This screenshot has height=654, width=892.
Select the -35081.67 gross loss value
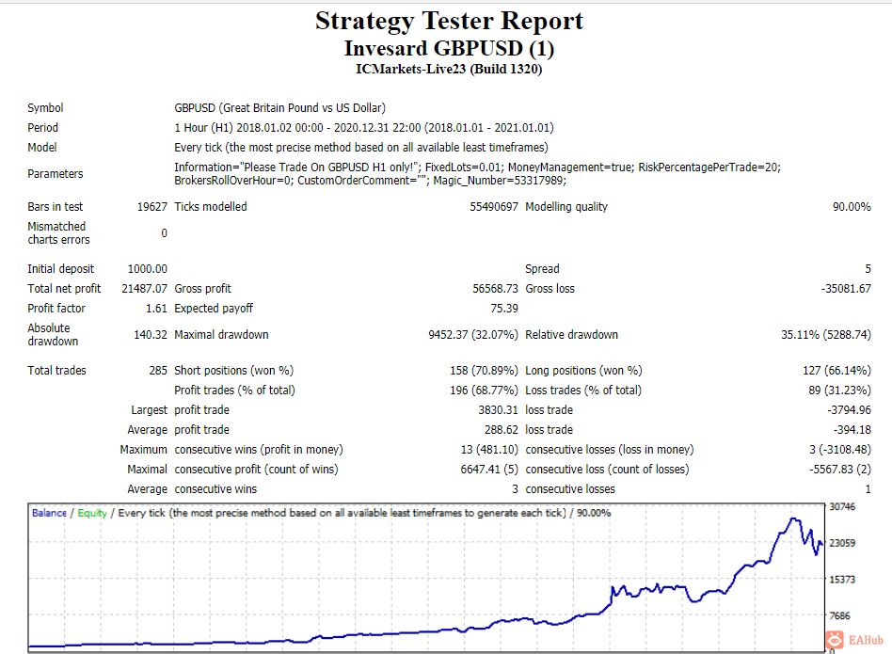point(846,288)
